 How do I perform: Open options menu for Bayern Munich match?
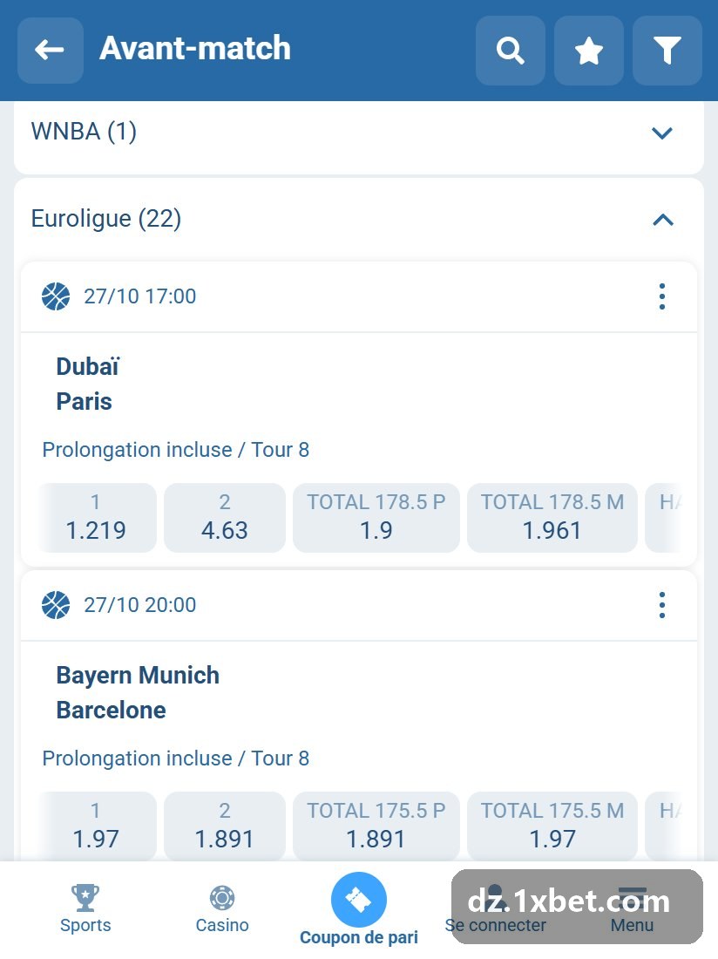[661, 605]
